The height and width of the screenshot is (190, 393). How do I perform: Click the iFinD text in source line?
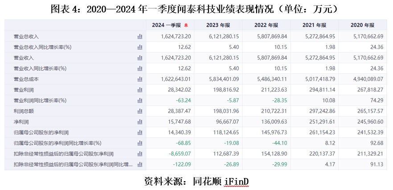pos(236,181)
